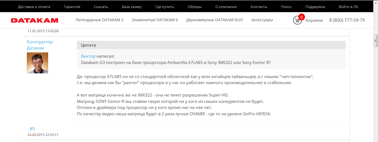This screenshot has width=378, height=142.
Task: Open the Легендарные DATAKAM 5 category
Action: [99, 20]
